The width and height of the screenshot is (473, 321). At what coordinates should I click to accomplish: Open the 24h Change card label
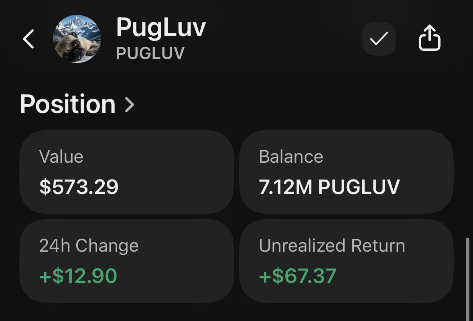pos(89,246)
